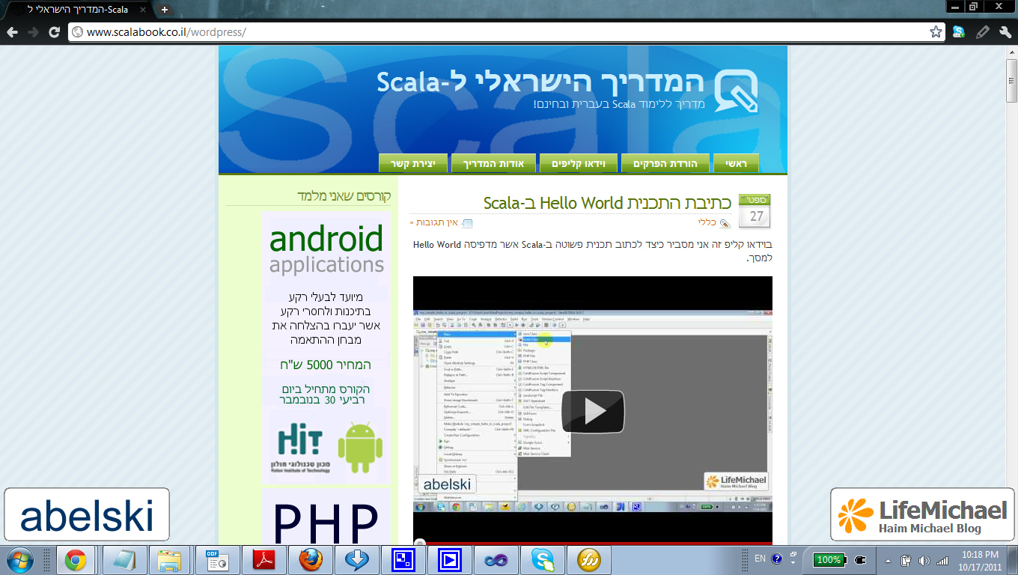Click the המחיר 5000 ש"ח price text
The image size is (1018, 575).
point(326,365)
